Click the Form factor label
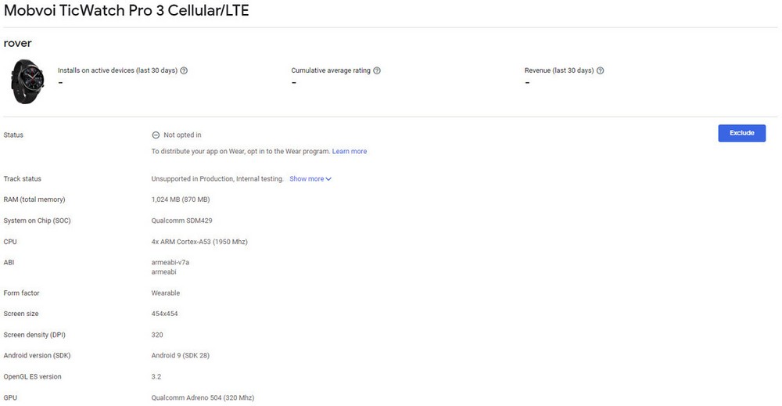Screen dimensions: 782x406 coord(21,293)
